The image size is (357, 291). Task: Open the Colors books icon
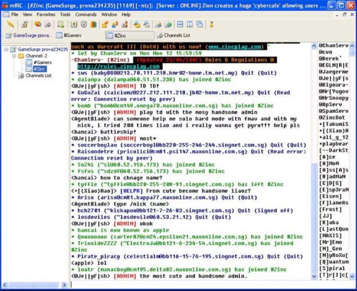tap(94, 24)
